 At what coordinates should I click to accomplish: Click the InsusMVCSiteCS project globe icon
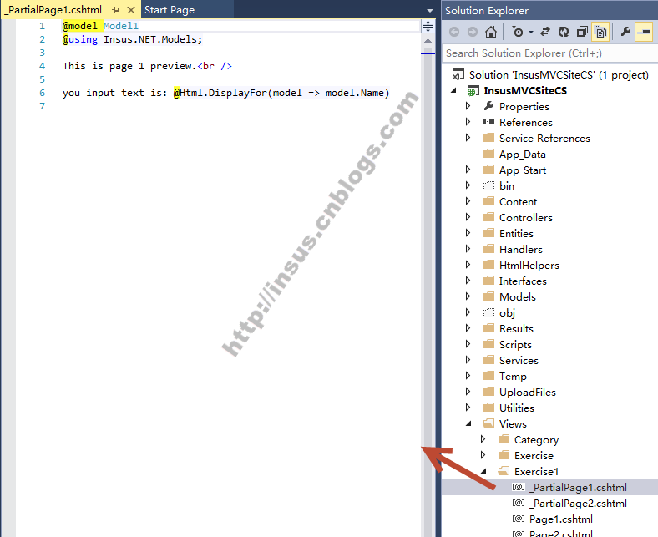[473, 91]
